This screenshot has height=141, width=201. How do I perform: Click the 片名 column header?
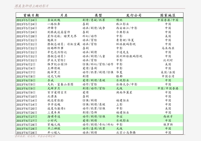64,15
